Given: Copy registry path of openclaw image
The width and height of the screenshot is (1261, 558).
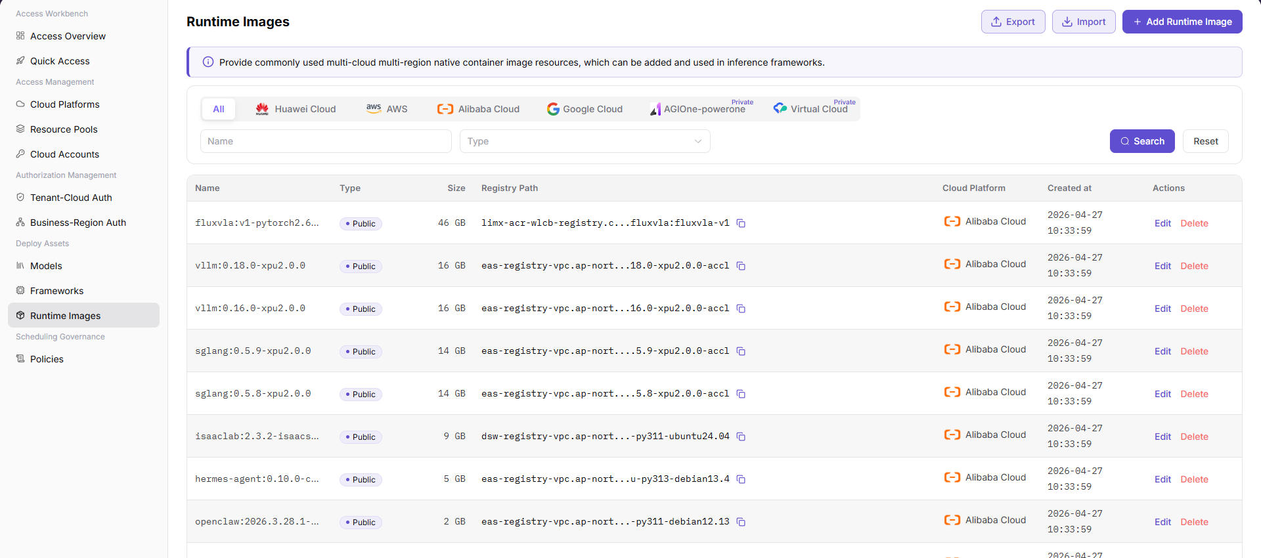Looking at the screenshot, I should pyautogui.click(x=741, y=522).
